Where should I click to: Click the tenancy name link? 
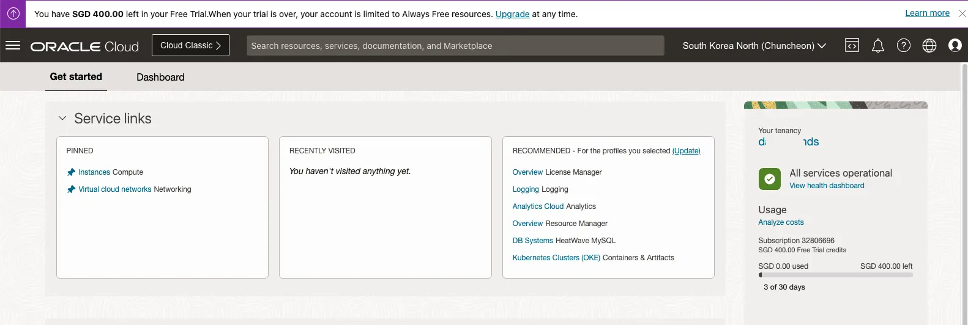tap(789, 142)
